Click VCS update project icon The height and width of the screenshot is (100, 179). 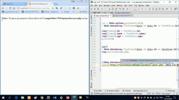tap(150, 9)
